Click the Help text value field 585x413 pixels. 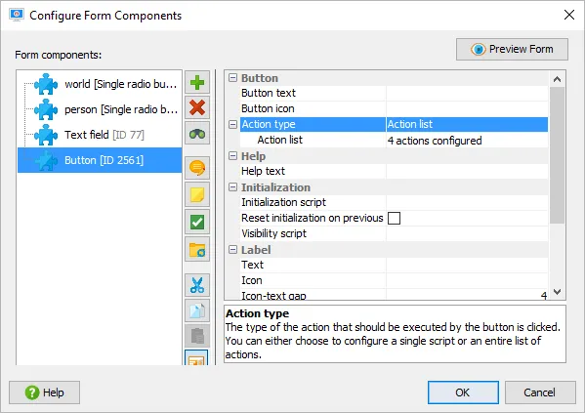click(467, 171)
